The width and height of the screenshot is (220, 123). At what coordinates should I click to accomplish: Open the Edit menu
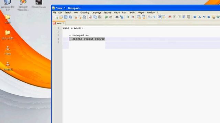pos(60,13)
